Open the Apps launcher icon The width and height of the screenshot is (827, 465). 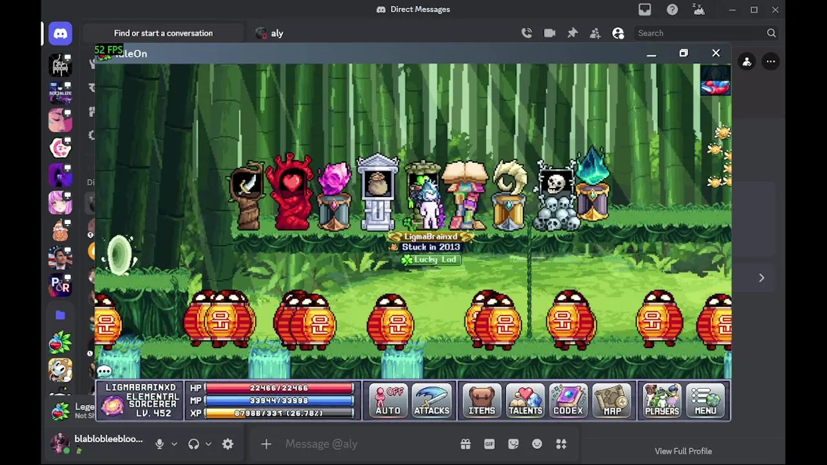(561, 444)
